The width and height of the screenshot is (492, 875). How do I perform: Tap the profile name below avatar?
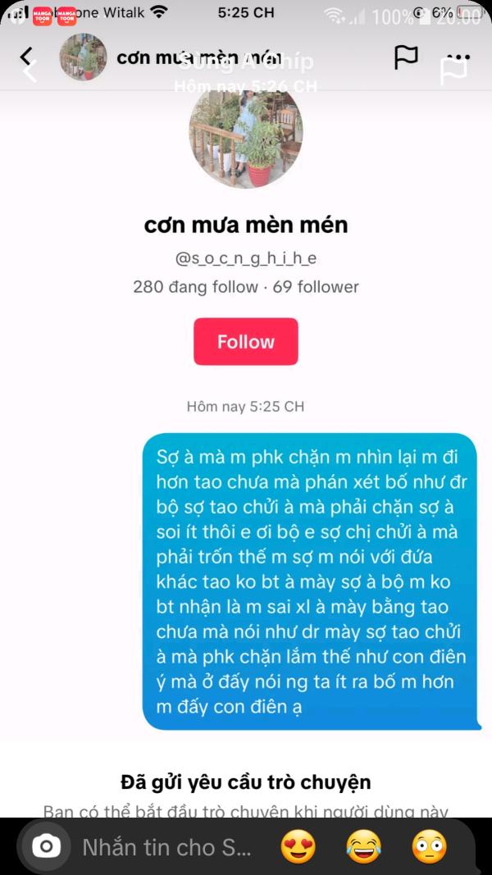coord(246,225)
